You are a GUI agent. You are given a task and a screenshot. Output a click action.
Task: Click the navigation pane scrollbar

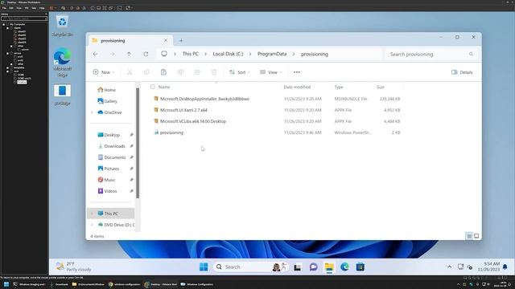(138, 143)
